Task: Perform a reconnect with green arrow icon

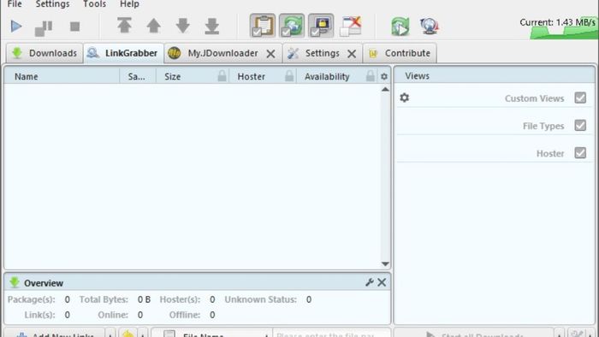Action: (400, 27)
